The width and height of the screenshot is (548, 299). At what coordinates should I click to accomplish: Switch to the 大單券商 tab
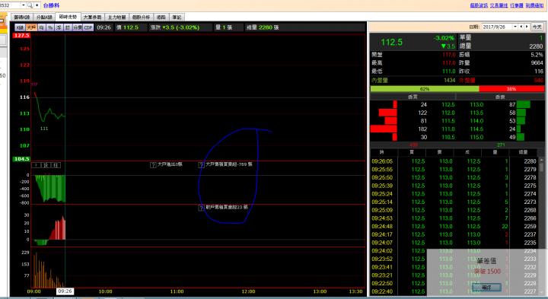coord(92,17)
